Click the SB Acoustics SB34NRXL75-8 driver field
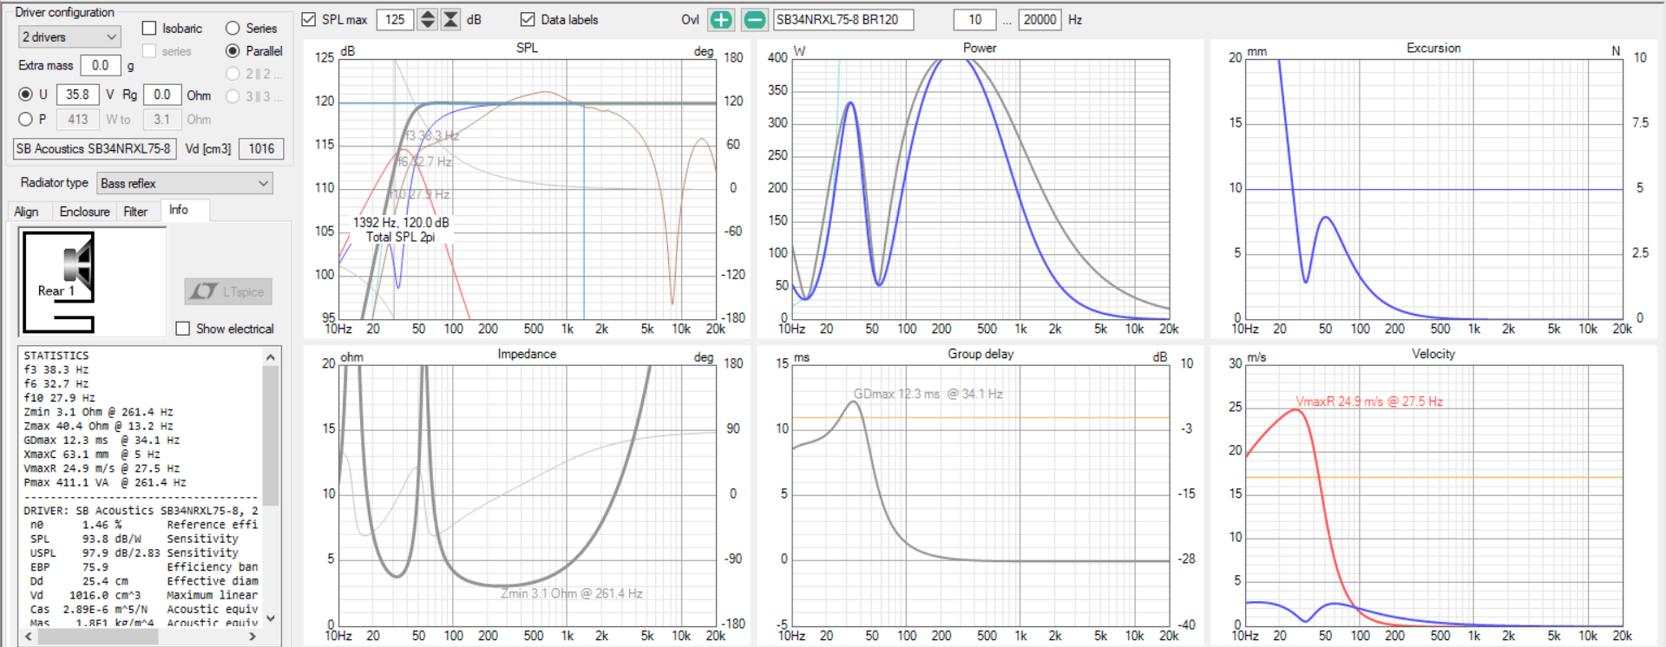The image size is (1666, 647). pos(94,149)
